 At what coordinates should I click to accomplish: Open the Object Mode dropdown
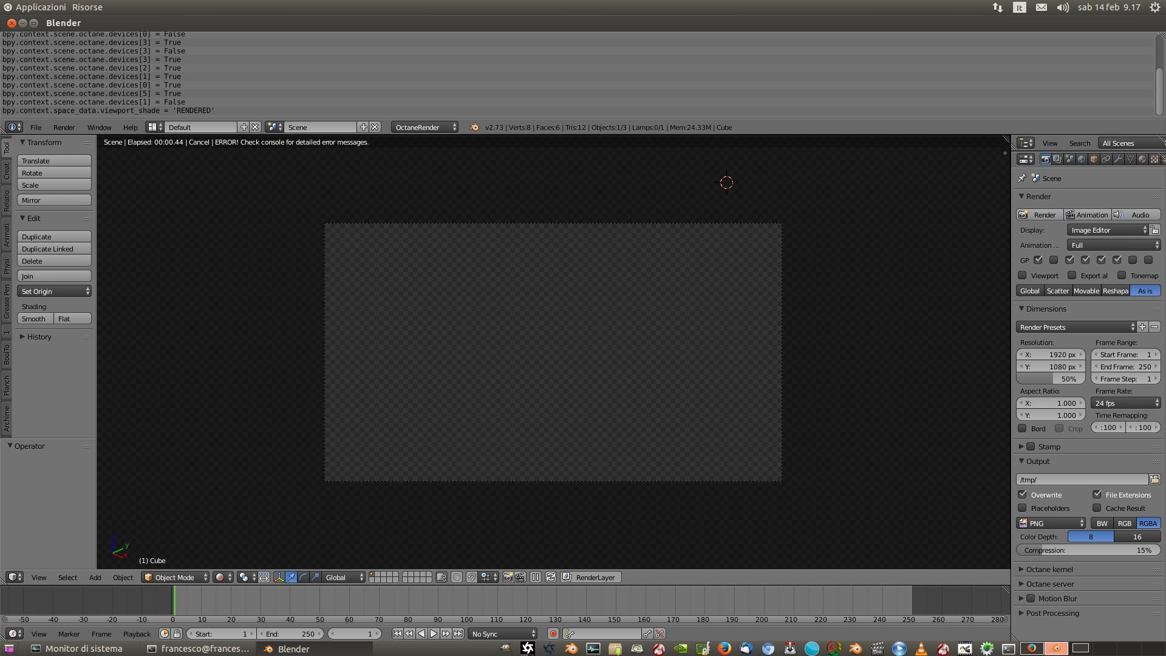pos(176,577)
